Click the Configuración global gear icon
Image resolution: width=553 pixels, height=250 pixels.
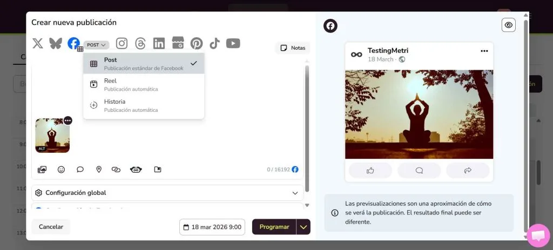click(39, 193)
